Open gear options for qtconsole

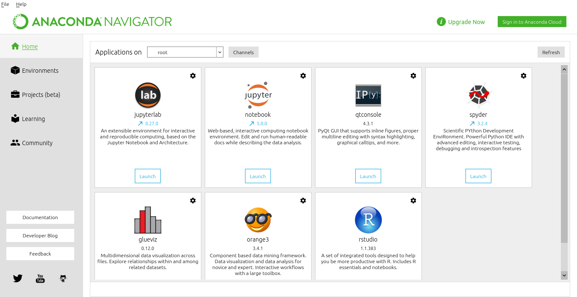click(x=413, y=76)
